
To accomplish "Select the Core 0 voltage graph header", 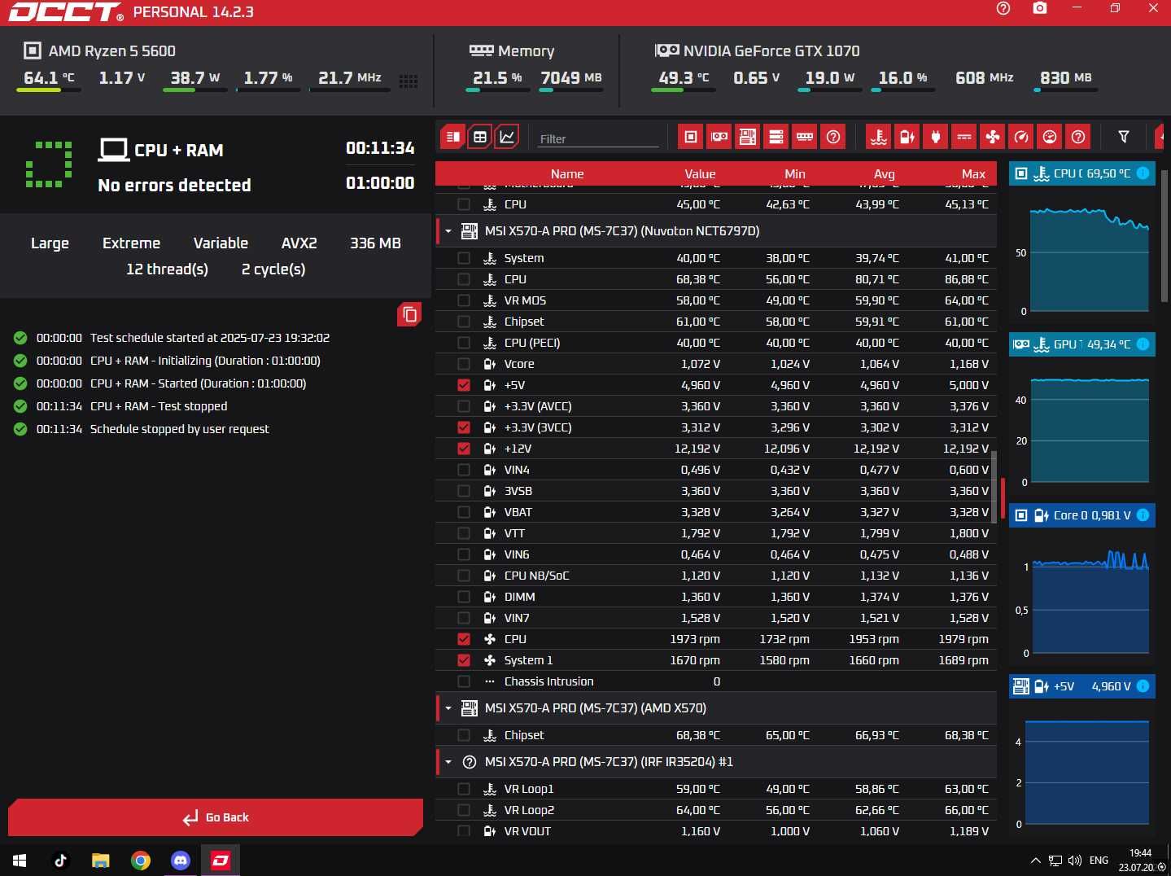I will 1082,515.
